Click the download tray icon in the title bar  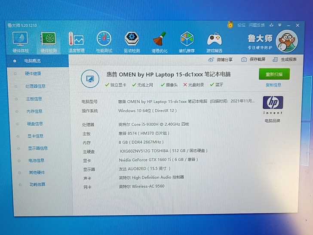tap(271, 25)
